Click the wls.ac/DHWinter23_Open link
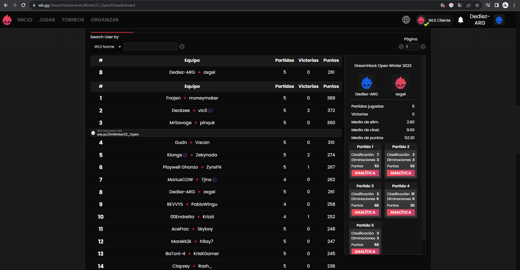 coord(118,134)
